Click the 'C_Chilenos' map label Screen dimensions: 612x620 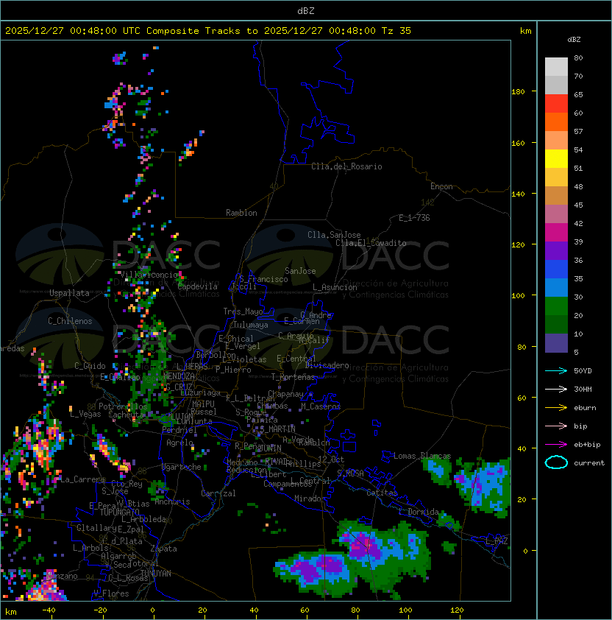tap(70, 321)
